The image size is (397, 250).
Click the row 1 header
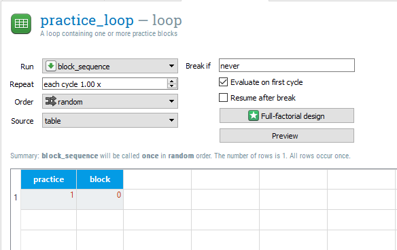pyautogui.click(x=16, y=198)
